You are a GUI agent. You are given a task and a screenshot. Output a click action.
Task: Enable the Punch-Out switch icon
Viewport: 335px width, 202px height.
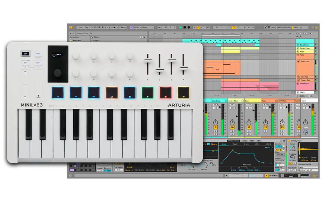(x=238, y=27)
